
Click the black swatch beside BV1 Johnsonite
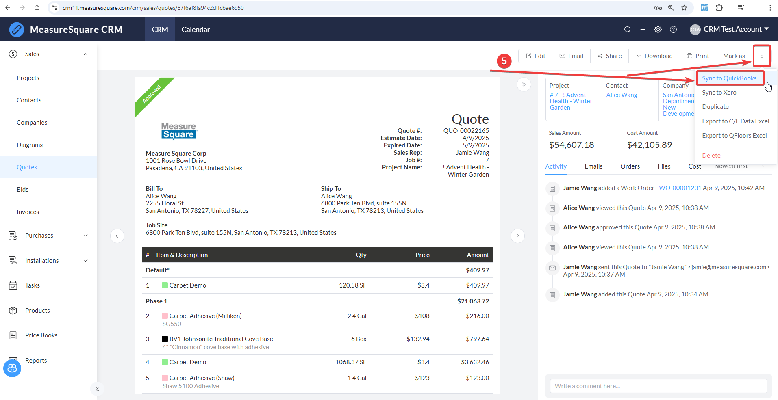click(165, 339)
